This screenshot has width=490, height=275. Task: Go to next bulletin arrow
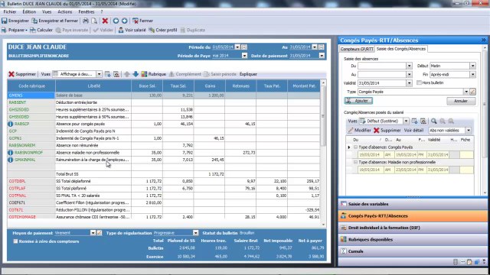(124, 21)
